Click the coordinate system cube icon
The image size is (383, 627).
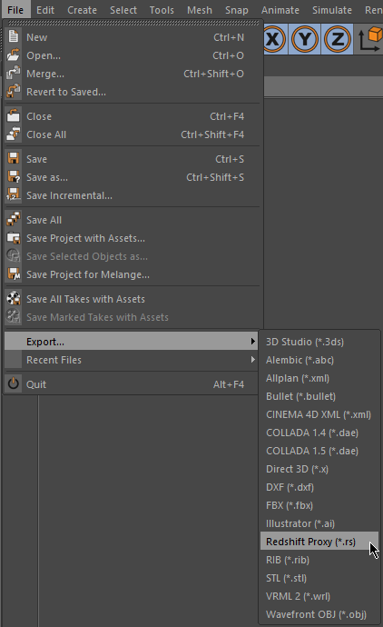click(369, 39)
